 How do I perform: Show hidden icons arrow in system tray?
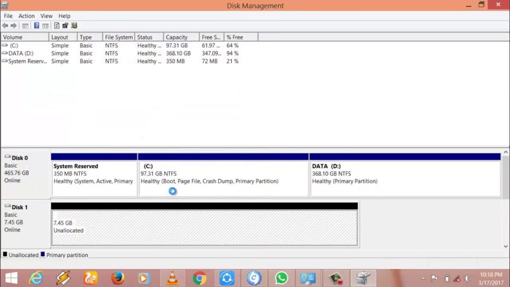click(423, 279)
